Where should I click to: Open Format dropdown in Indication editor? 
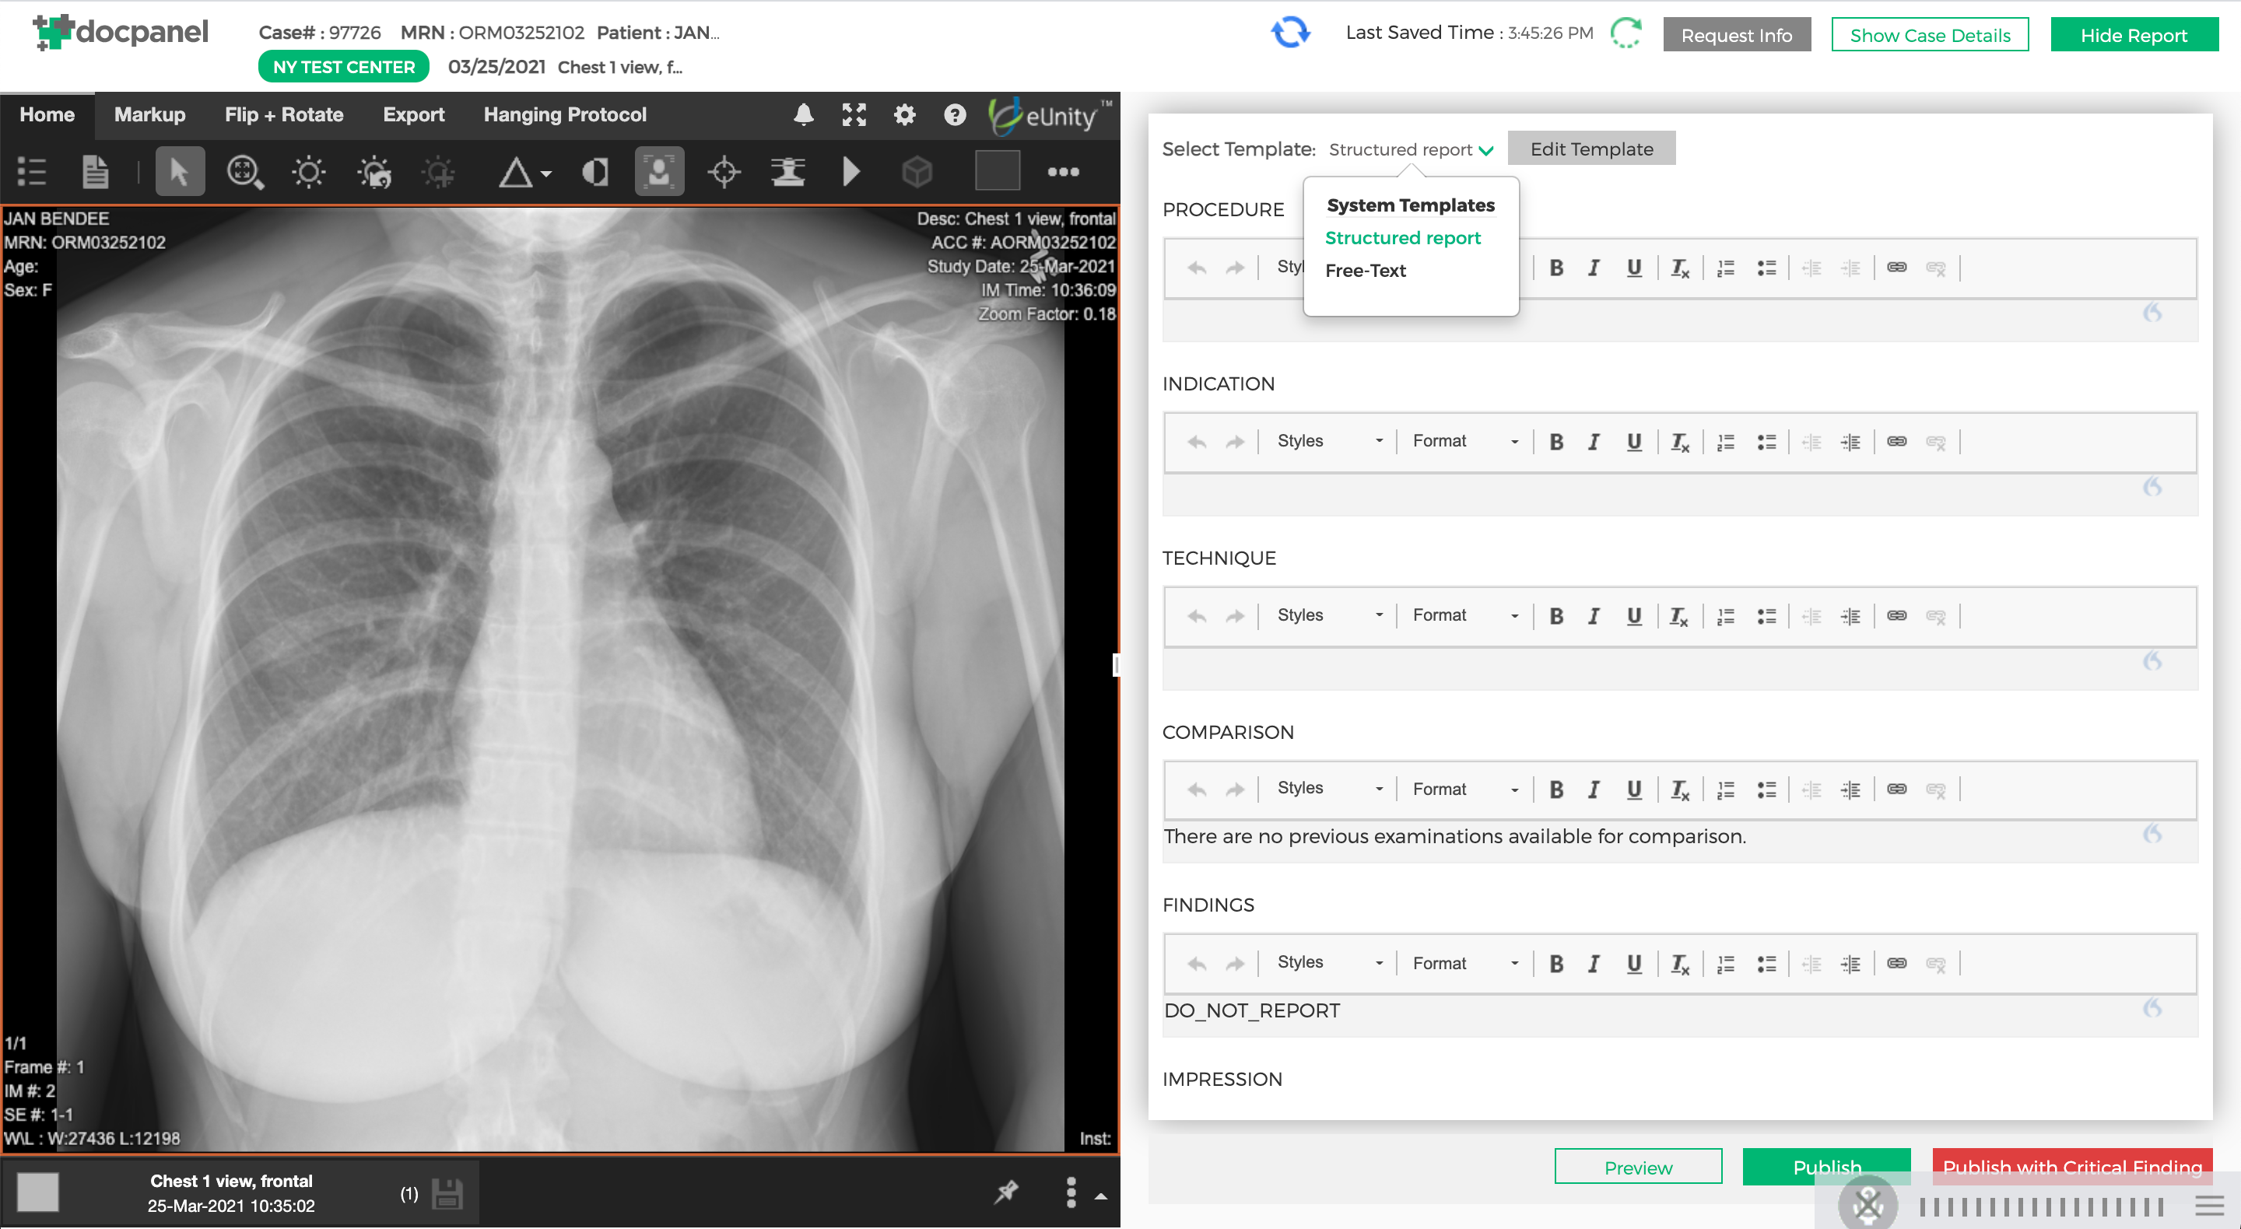click(1465, 442)
